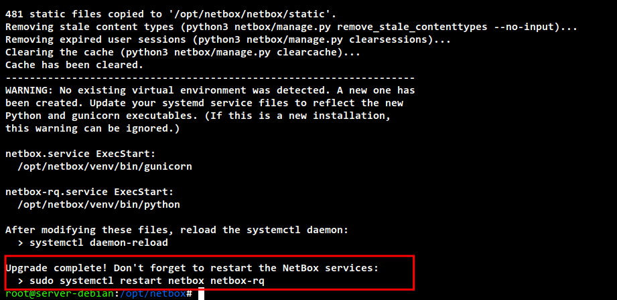Screen dimensions: 617x300
Task: Click the 'netbox-rq.service ExecStart:' line
Action: click(x=90, y=192)
